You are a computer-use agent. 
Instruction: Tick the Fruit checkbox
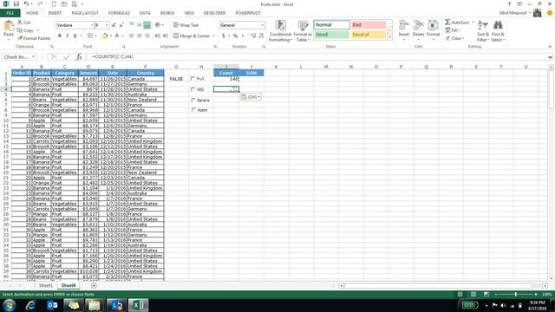coord(193,79)
